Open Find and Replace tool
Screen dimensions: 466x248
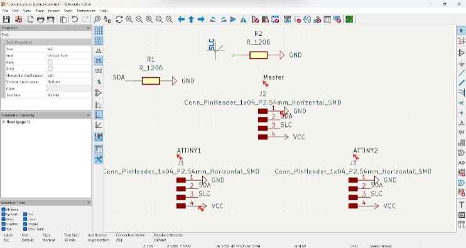tap(107, 19)
